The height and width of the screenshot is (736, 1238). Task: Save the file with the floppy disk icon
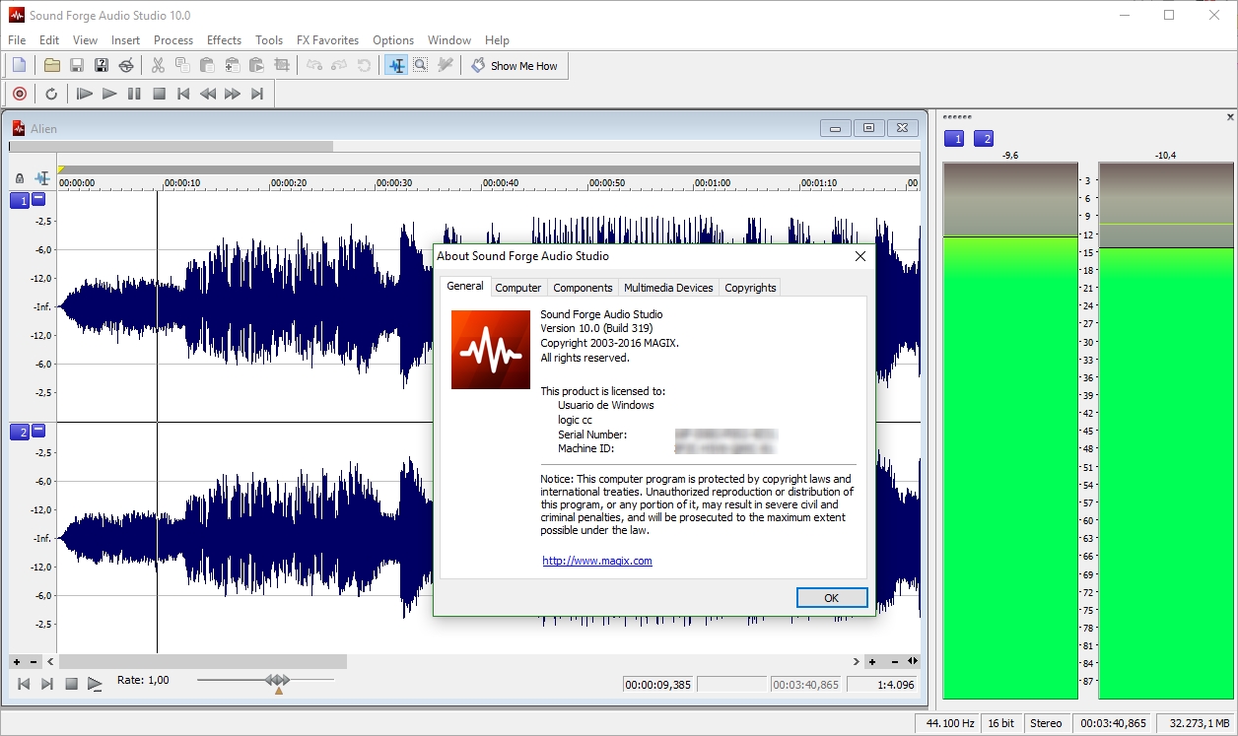[x=77, y=66]
